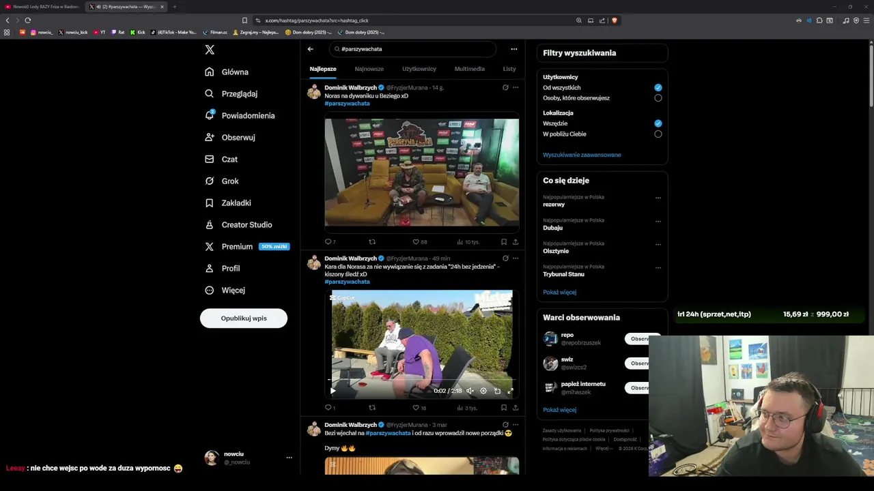Go back with the search arrow

pos(310,49)
